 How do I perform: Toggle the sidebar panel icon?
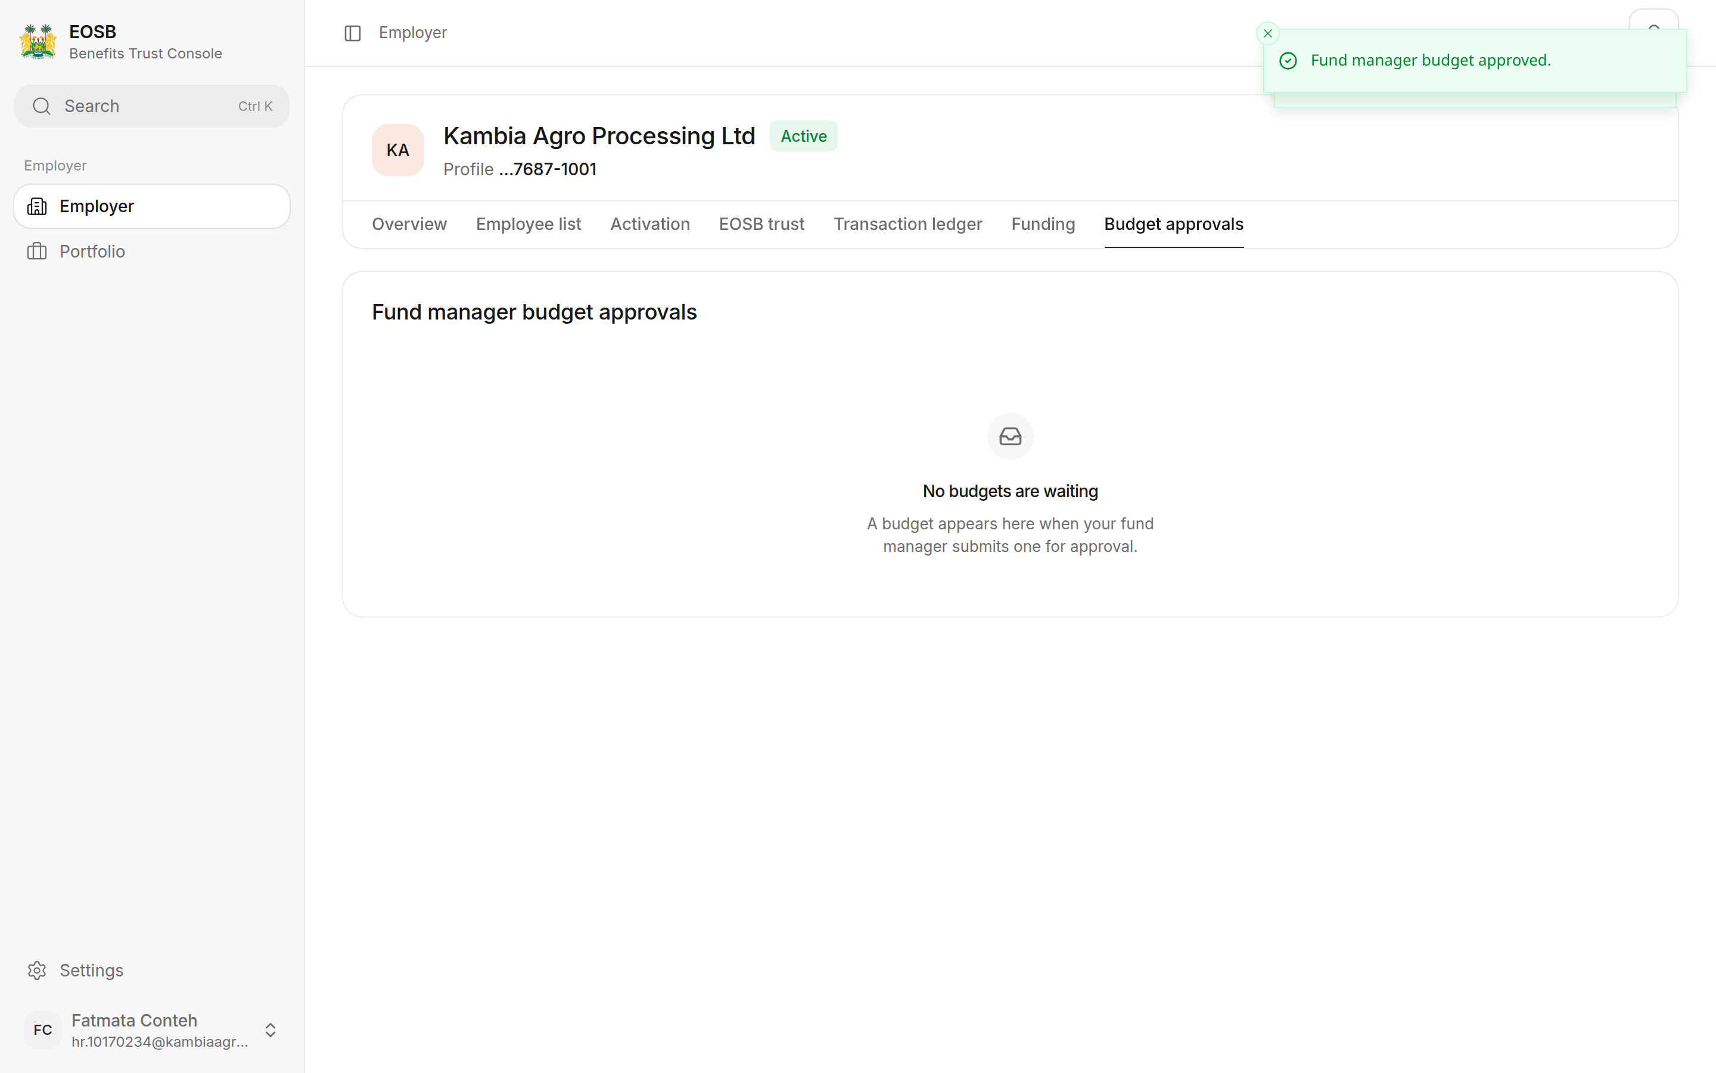352,33
